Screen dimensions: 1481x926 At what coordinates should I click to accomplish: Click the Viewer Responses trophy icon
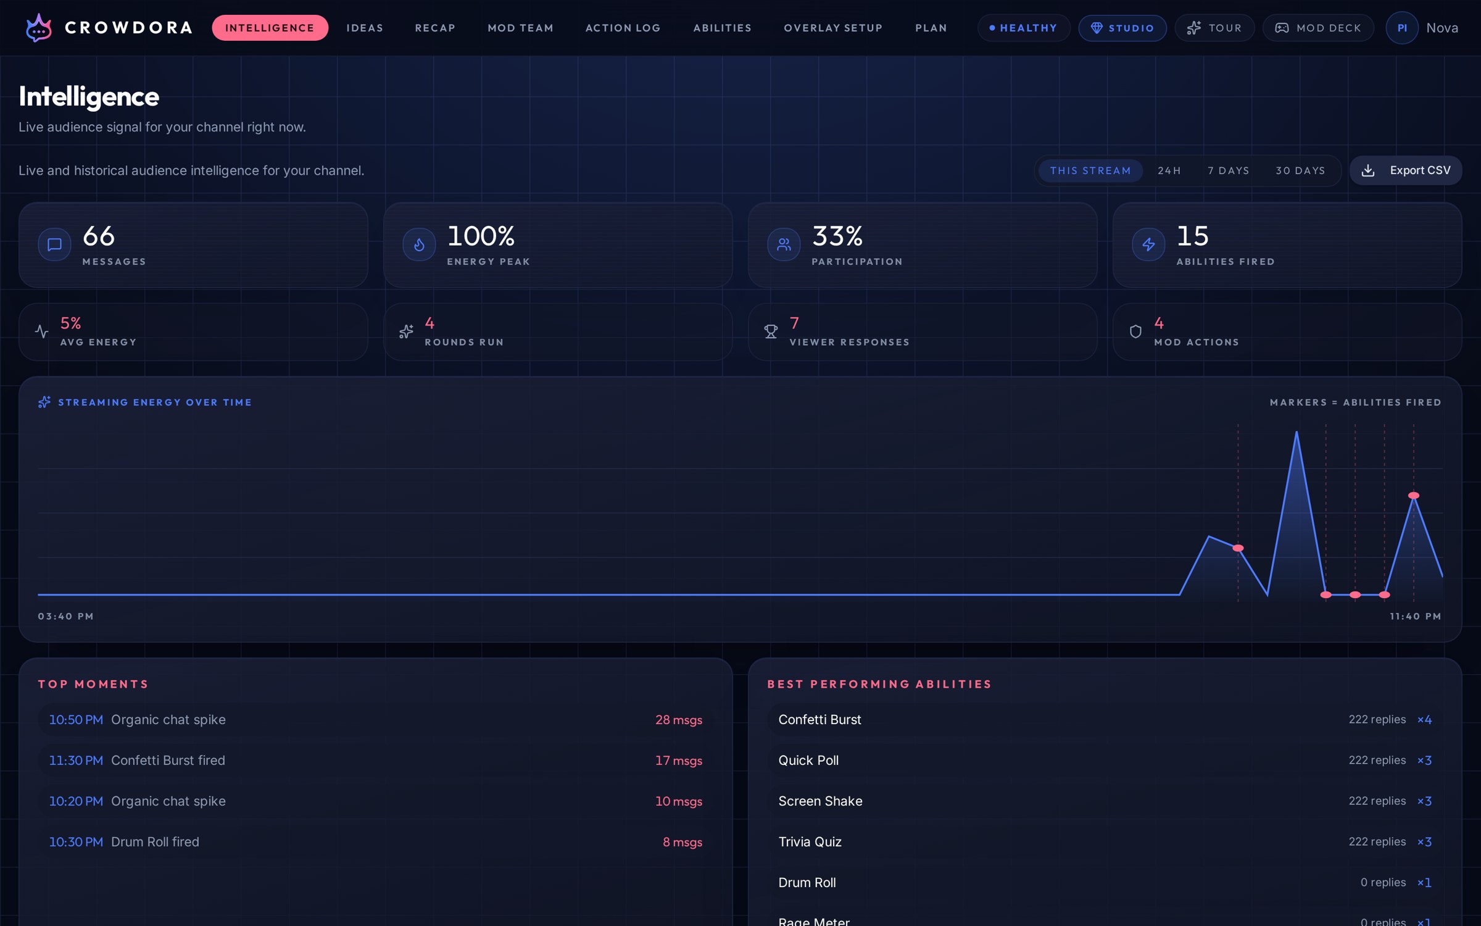(x=771, y=332)
